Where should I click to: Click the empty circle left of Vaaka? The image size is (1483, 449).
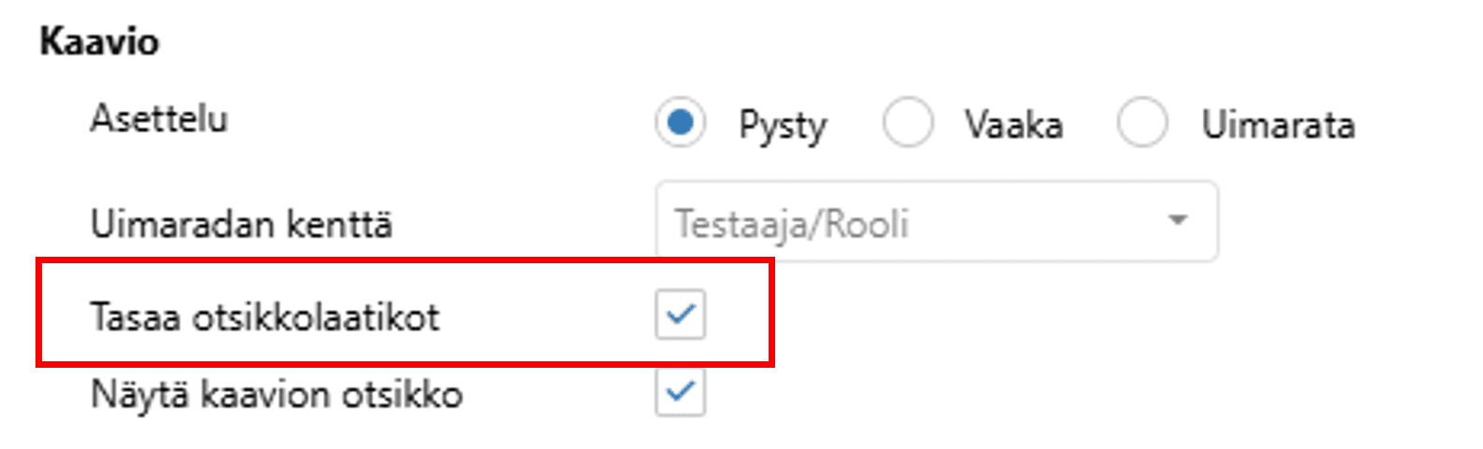908,122
